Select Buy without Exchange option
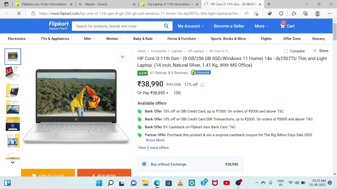337x189 pixels. click(144, 164)
